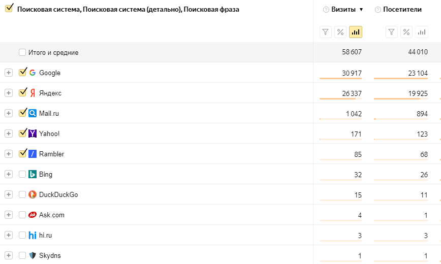The height and width of the screenshot is (264, 441).
Task: Click the filter icon under Посетители column
Action: tap(391, 32)
